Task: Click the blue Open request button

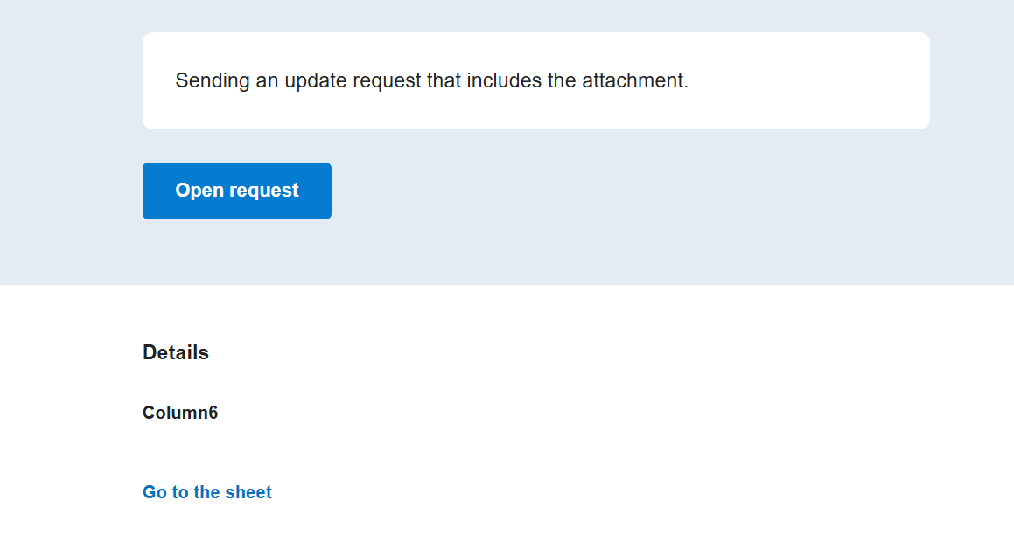Action: pyautogui.click(x=237, y=191)
